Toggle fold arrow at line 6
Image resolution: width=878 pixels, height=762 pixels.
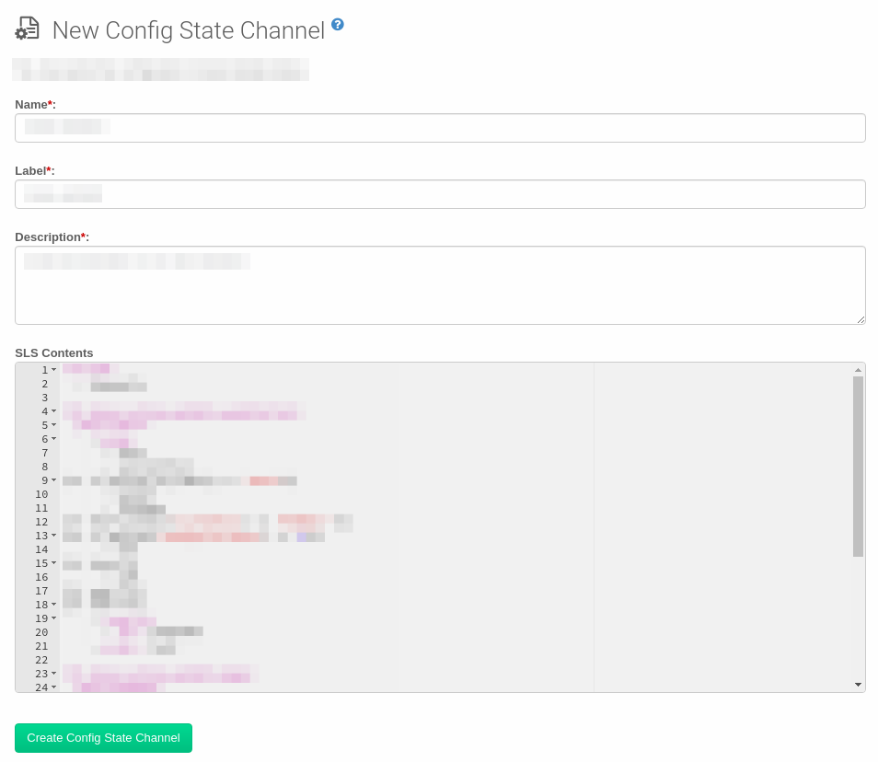pyautogui.click(x=53, y=439)
